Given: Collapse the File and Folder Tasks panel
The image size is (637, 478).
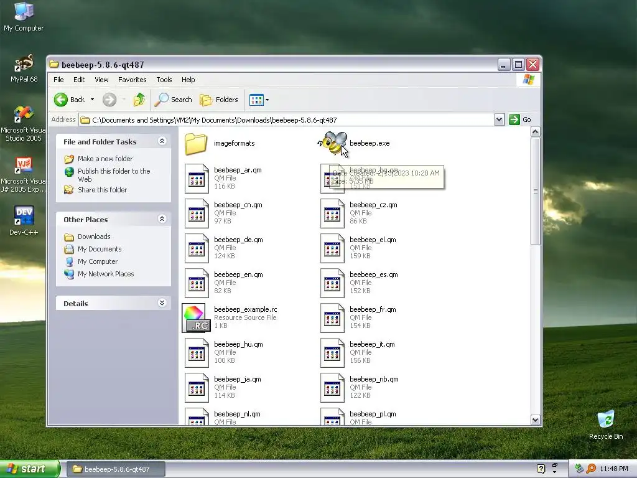Looking at the screenshot, I should pyautogui.click(x=162, y=141).
